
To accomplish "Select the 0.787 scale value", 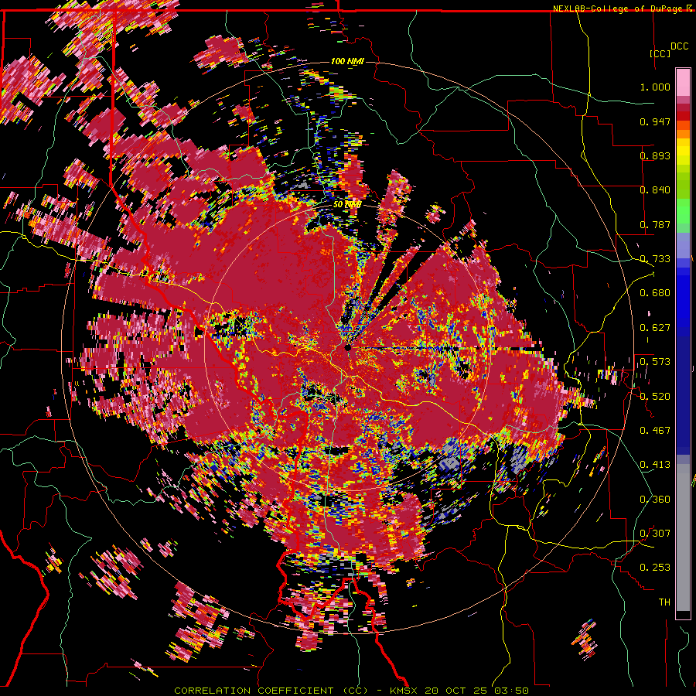I will pos(655,224).
